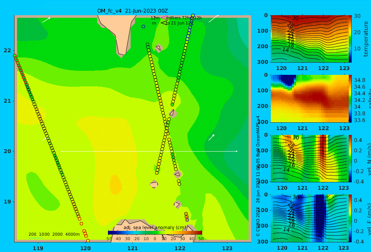
Task: Open the northward velocity section panel
Action: click(310, 158)
